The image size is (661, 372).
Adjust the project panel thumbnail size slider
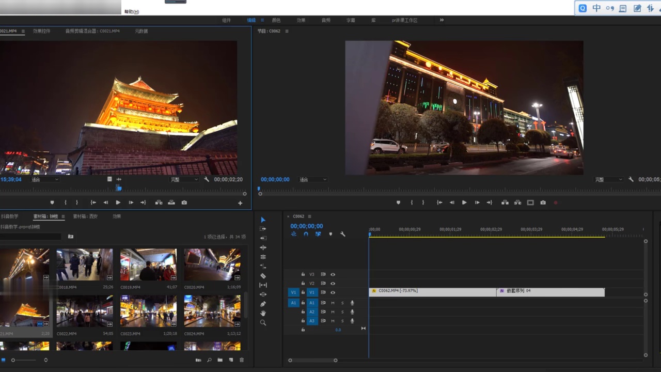point(24,360)
